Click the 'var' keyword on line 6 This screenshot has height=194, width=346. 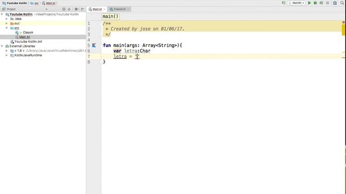(x=117, y=51)
